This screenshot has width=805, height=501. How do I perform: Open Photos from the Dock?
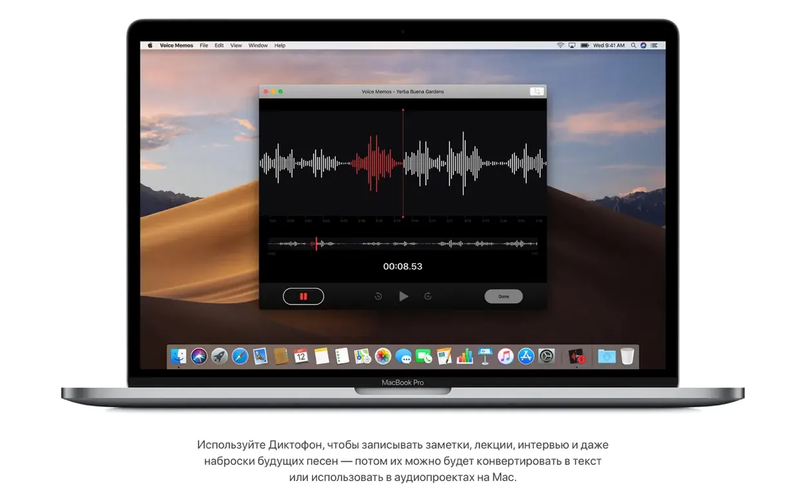point(383,356)
